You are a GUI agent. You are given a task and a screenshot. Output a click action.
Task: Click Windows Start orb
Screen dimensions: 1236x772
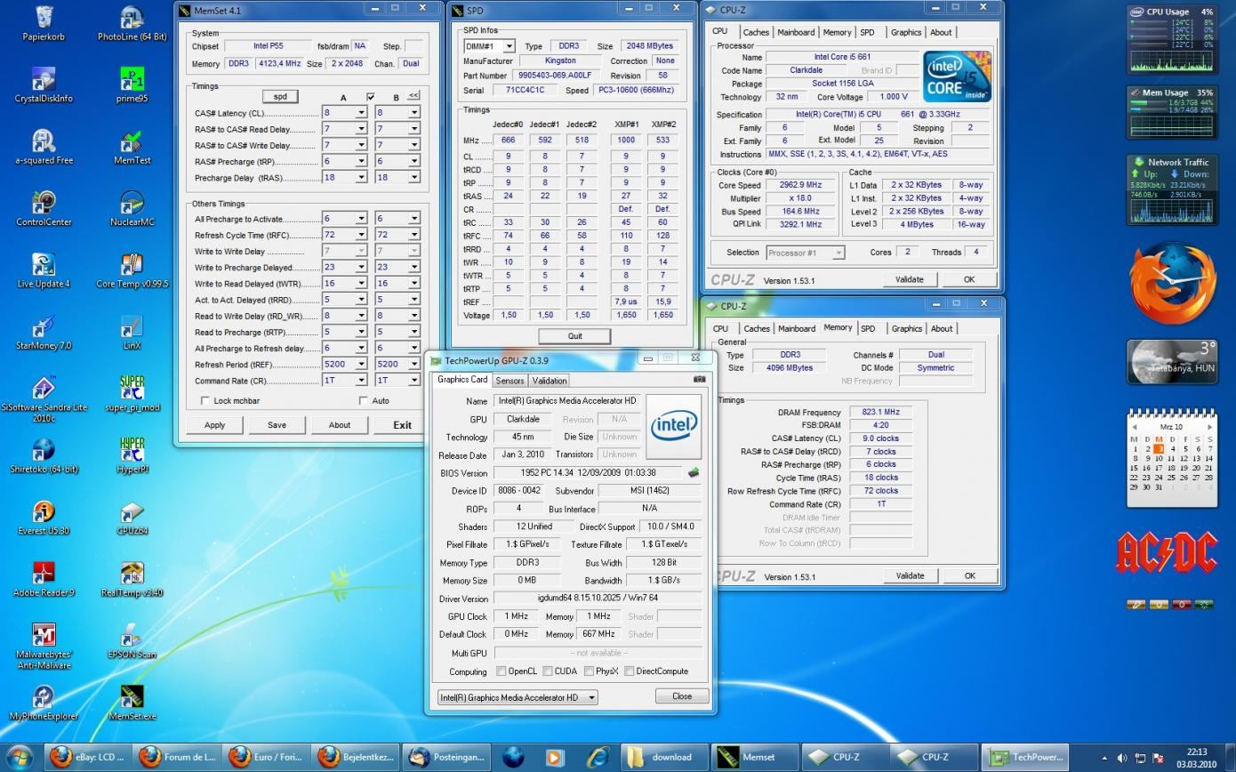tap(20, 757)
